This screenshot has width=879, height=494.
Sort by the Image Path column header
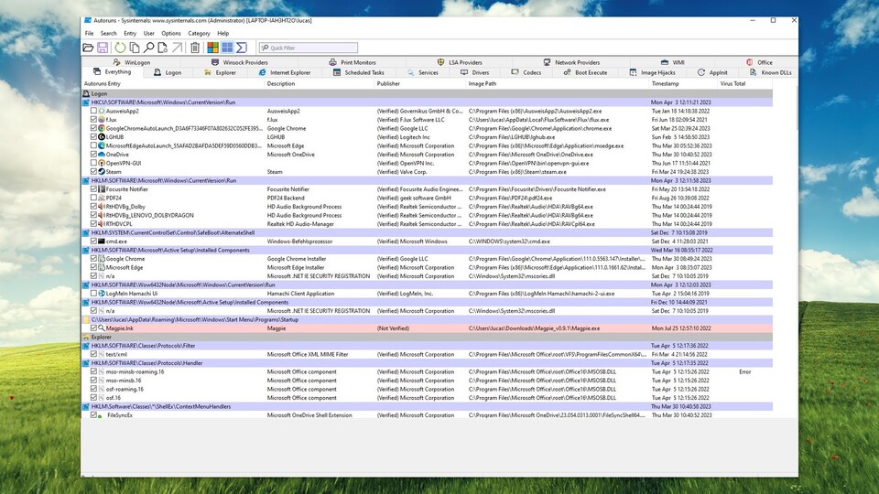point(558,83)
